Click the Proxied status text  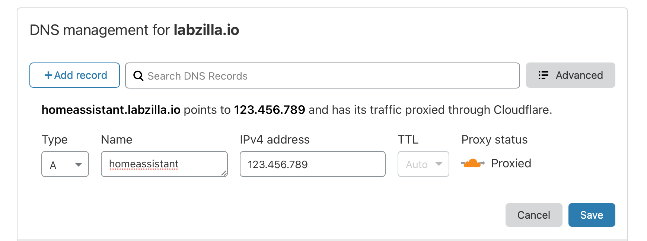click(511, 163)
